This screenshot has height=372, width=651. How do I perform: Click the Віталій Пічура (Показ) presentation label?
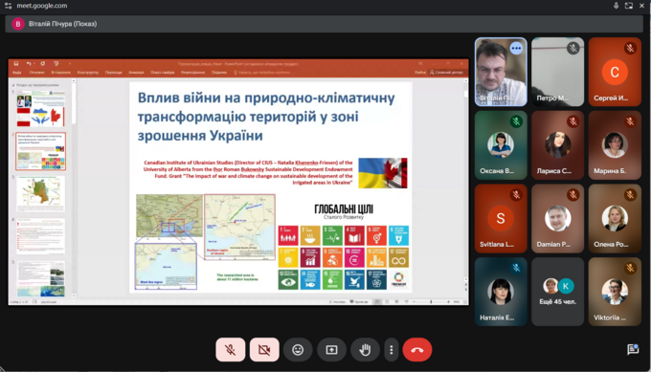pyautogui.click(x=62, y=24)
